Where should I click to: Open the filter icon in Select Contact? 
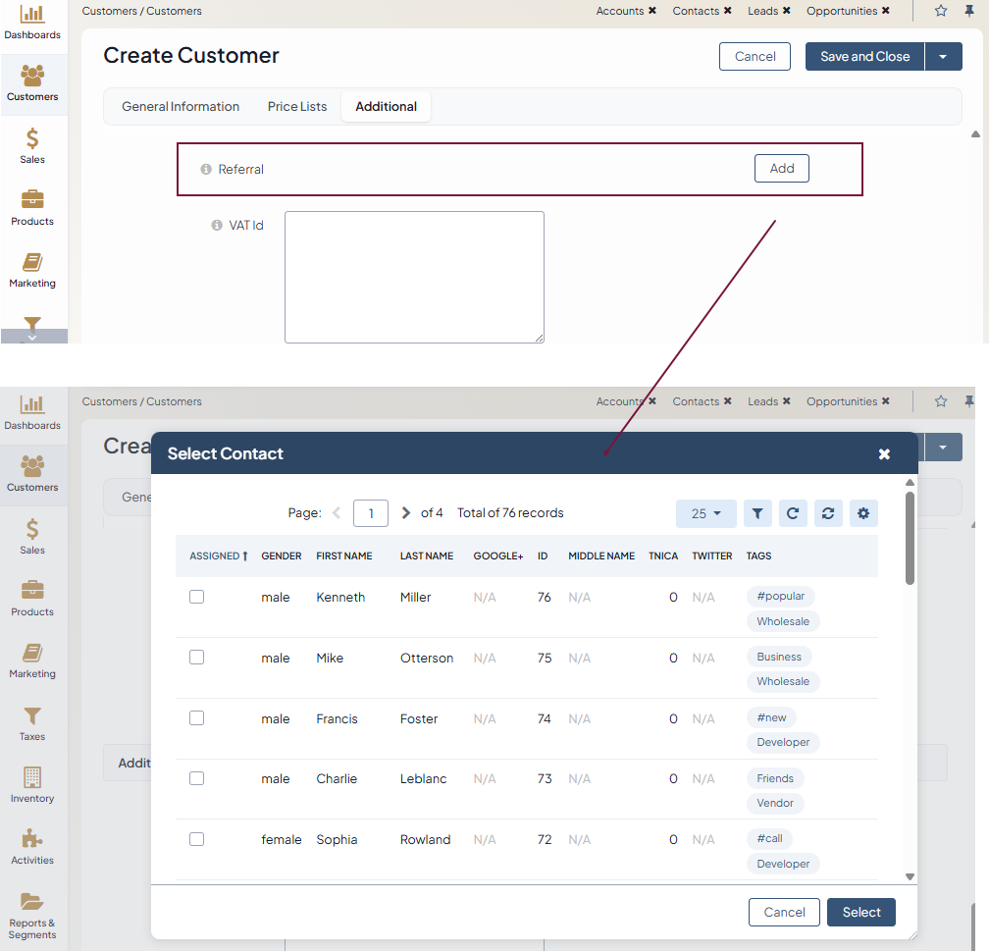756,513
